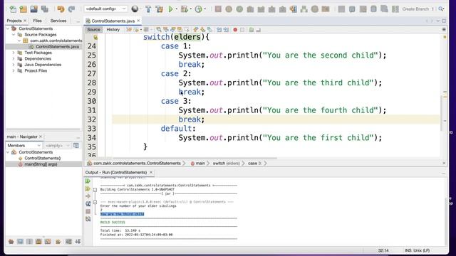
Task: Click the main breadcrumb item
Action: (200, 164)
